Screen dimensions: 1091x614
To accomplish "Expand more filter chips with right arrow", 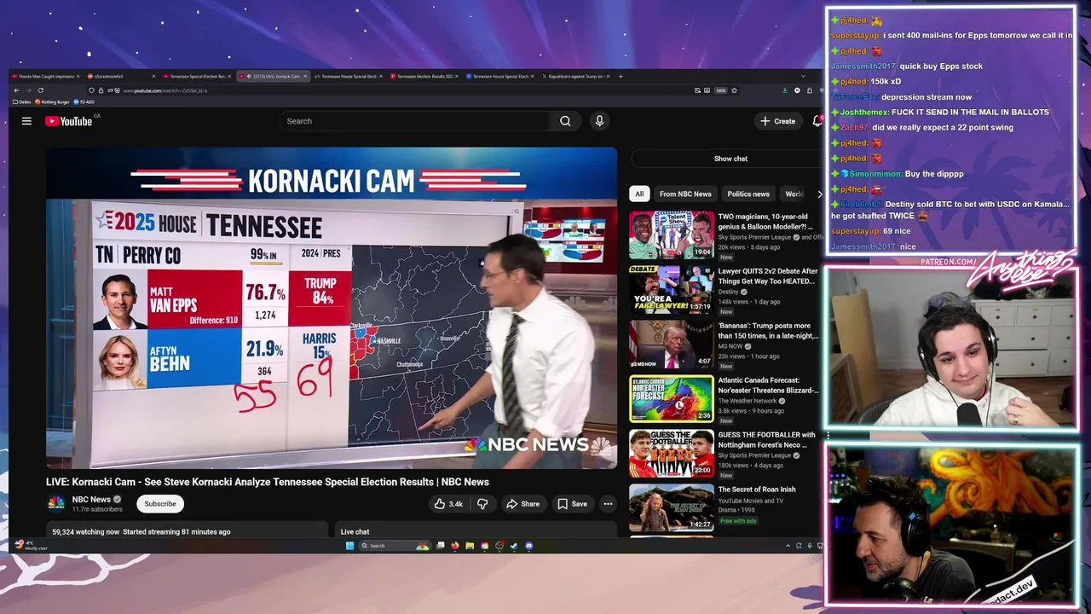I will click(x=819, y=194).
